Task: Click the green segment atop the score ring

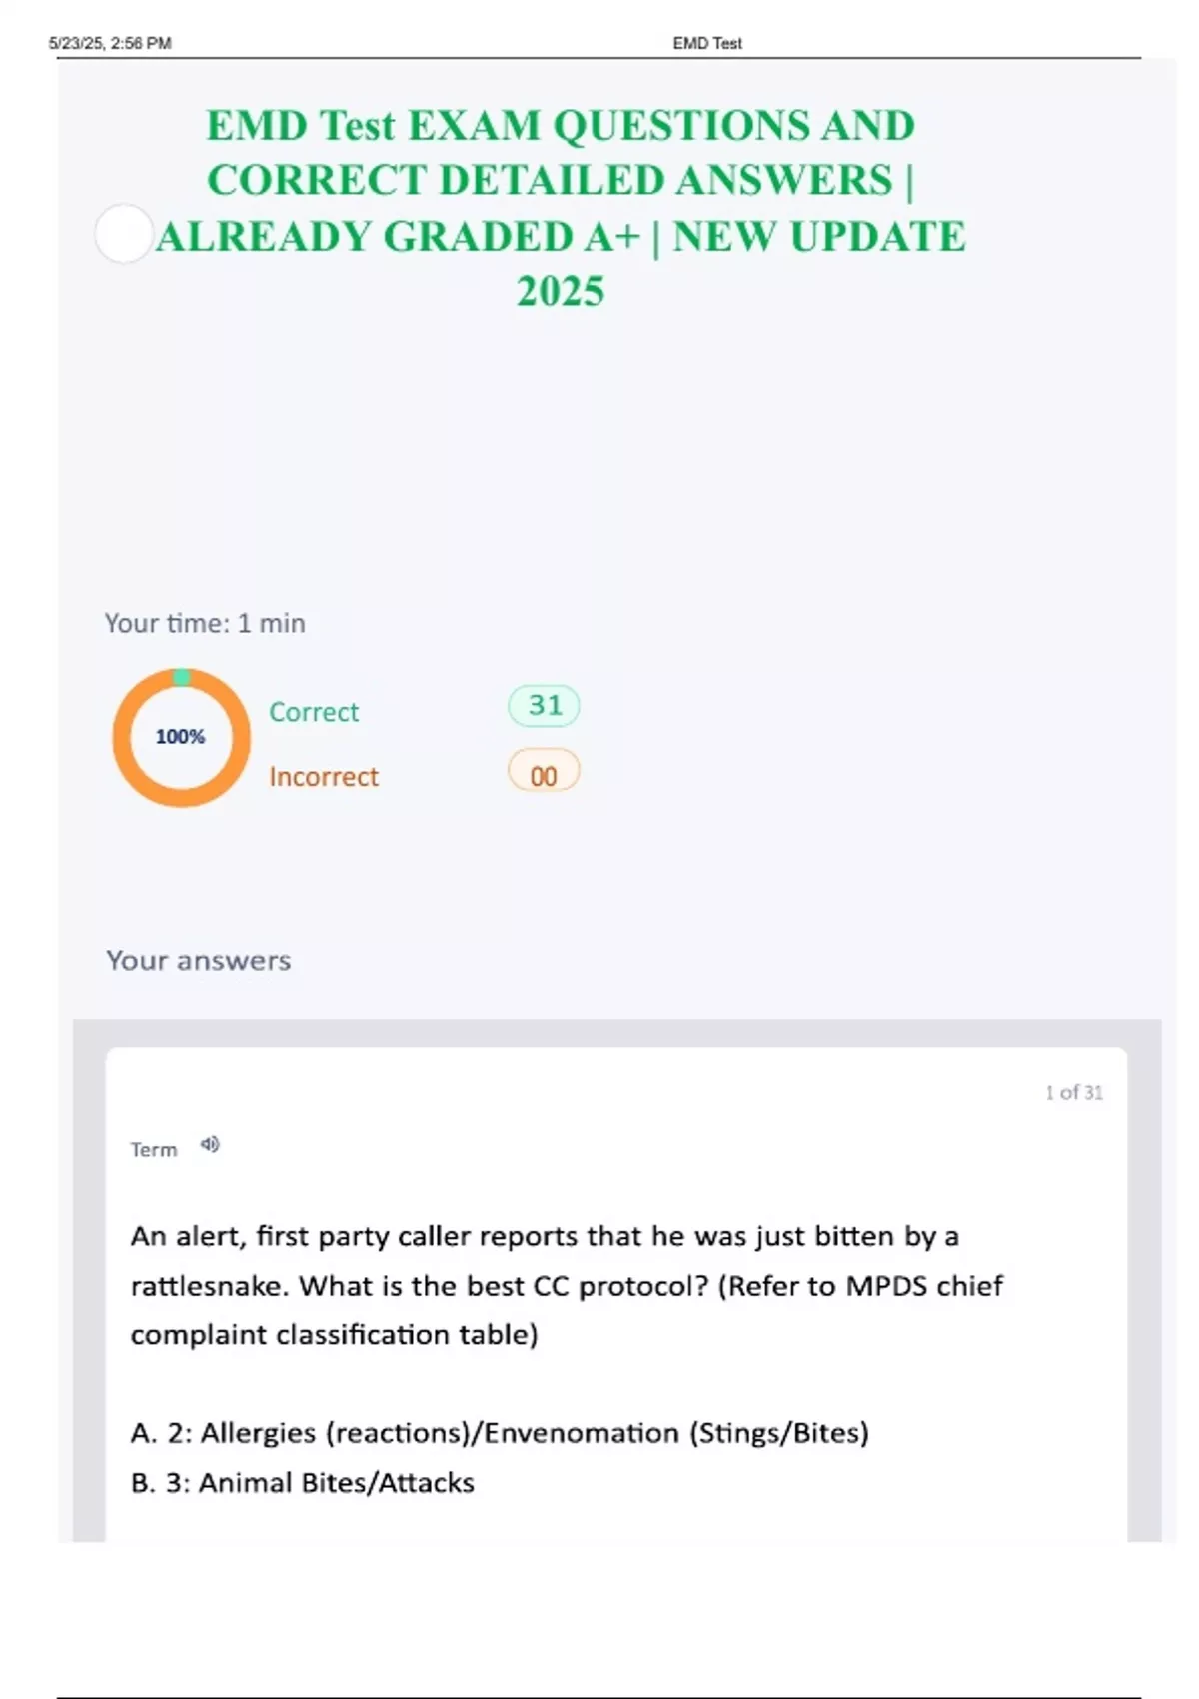Action: [181, 677]
